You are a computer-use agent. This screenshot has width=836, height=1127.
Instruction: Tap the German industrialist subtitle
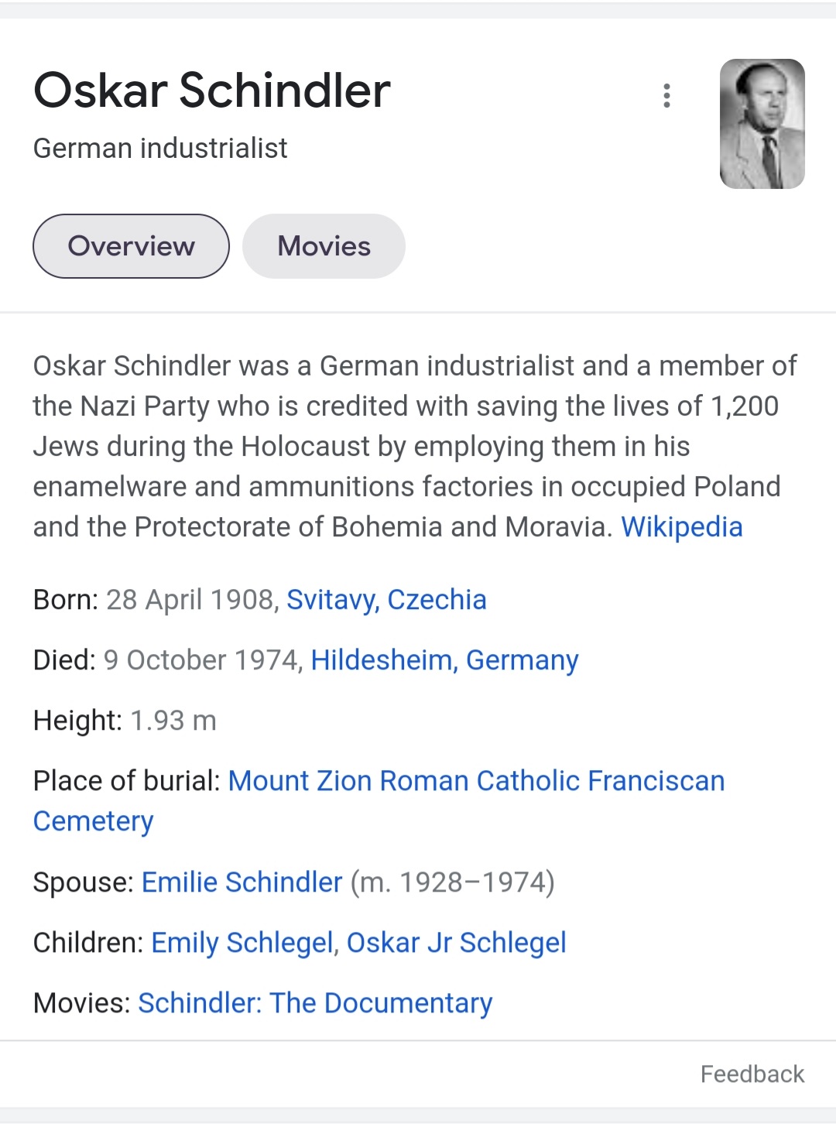pos(160,148)
